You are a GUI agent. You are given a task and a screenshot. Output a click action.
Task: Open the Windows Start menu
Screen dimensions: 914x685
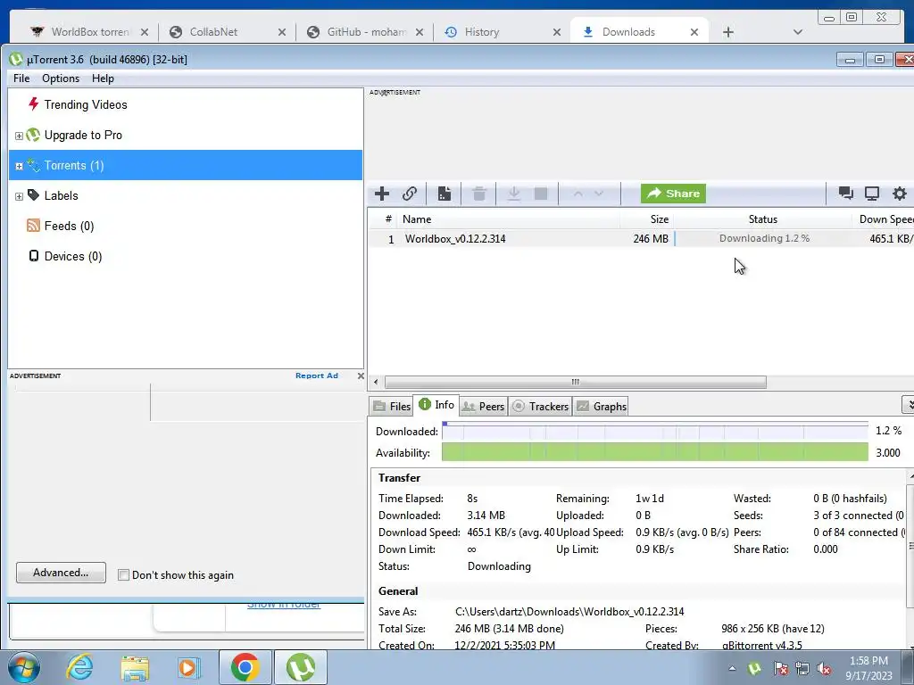point(22,667)
